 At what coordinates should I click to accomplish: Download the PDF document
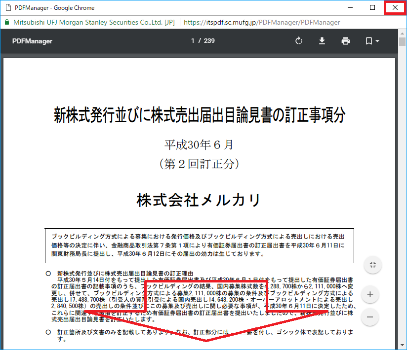322,41
